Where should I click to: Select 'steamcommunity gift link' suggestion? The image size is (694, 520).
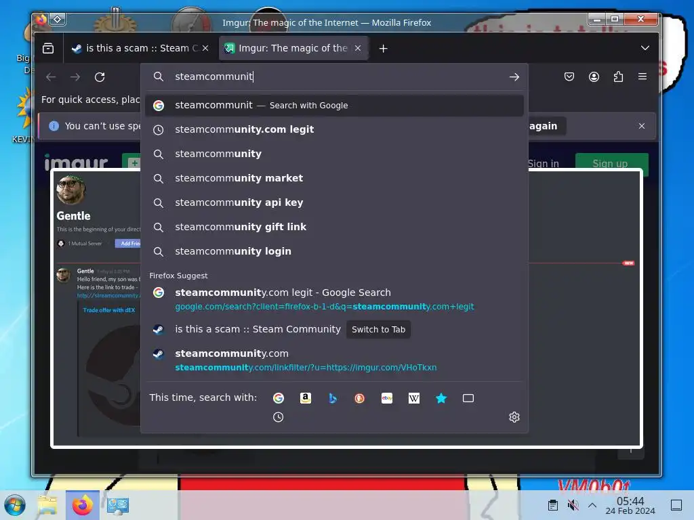pyautogui.click(x=334, y=227)
